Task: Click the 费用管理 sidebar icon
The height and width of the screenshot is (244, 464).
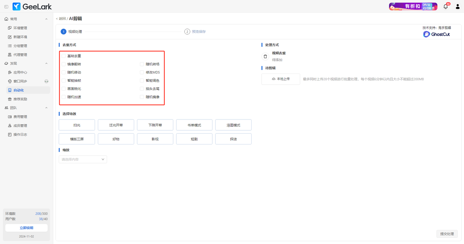Action: 10,117
